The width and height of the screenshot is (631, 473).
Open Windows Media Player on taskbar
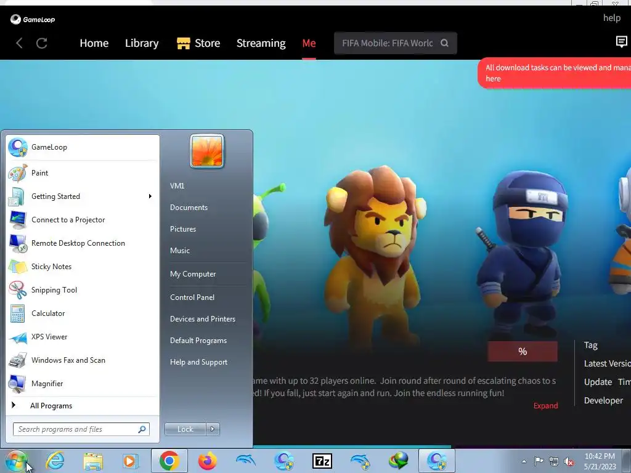(x=131, y=461)
